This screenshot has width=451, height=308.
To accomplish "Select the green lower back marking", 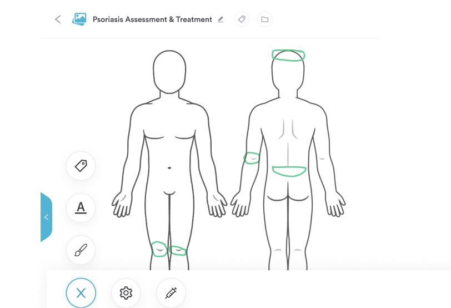I will coord(289,171).
